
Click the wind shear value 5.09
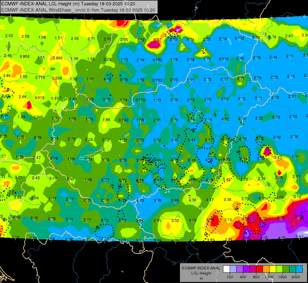coord(122,201)
